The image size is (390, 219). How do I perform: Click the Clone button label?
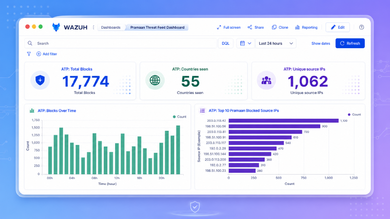point(283,27)
